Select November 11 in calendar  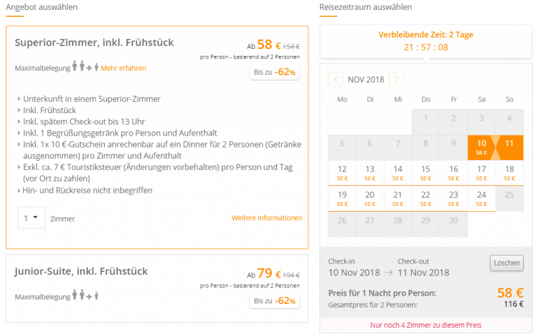(x=509, y=147)
